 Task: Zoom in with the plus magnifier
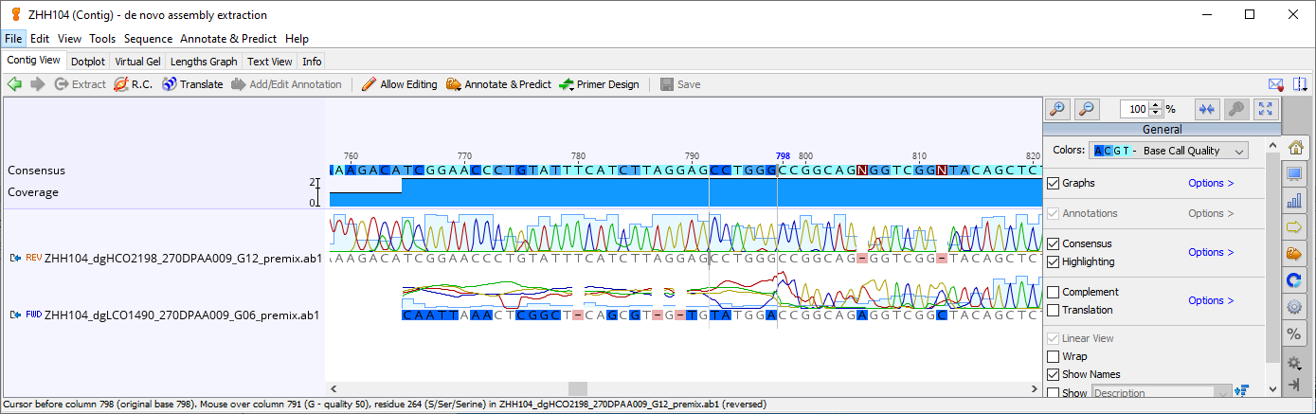coord(1058,109)
